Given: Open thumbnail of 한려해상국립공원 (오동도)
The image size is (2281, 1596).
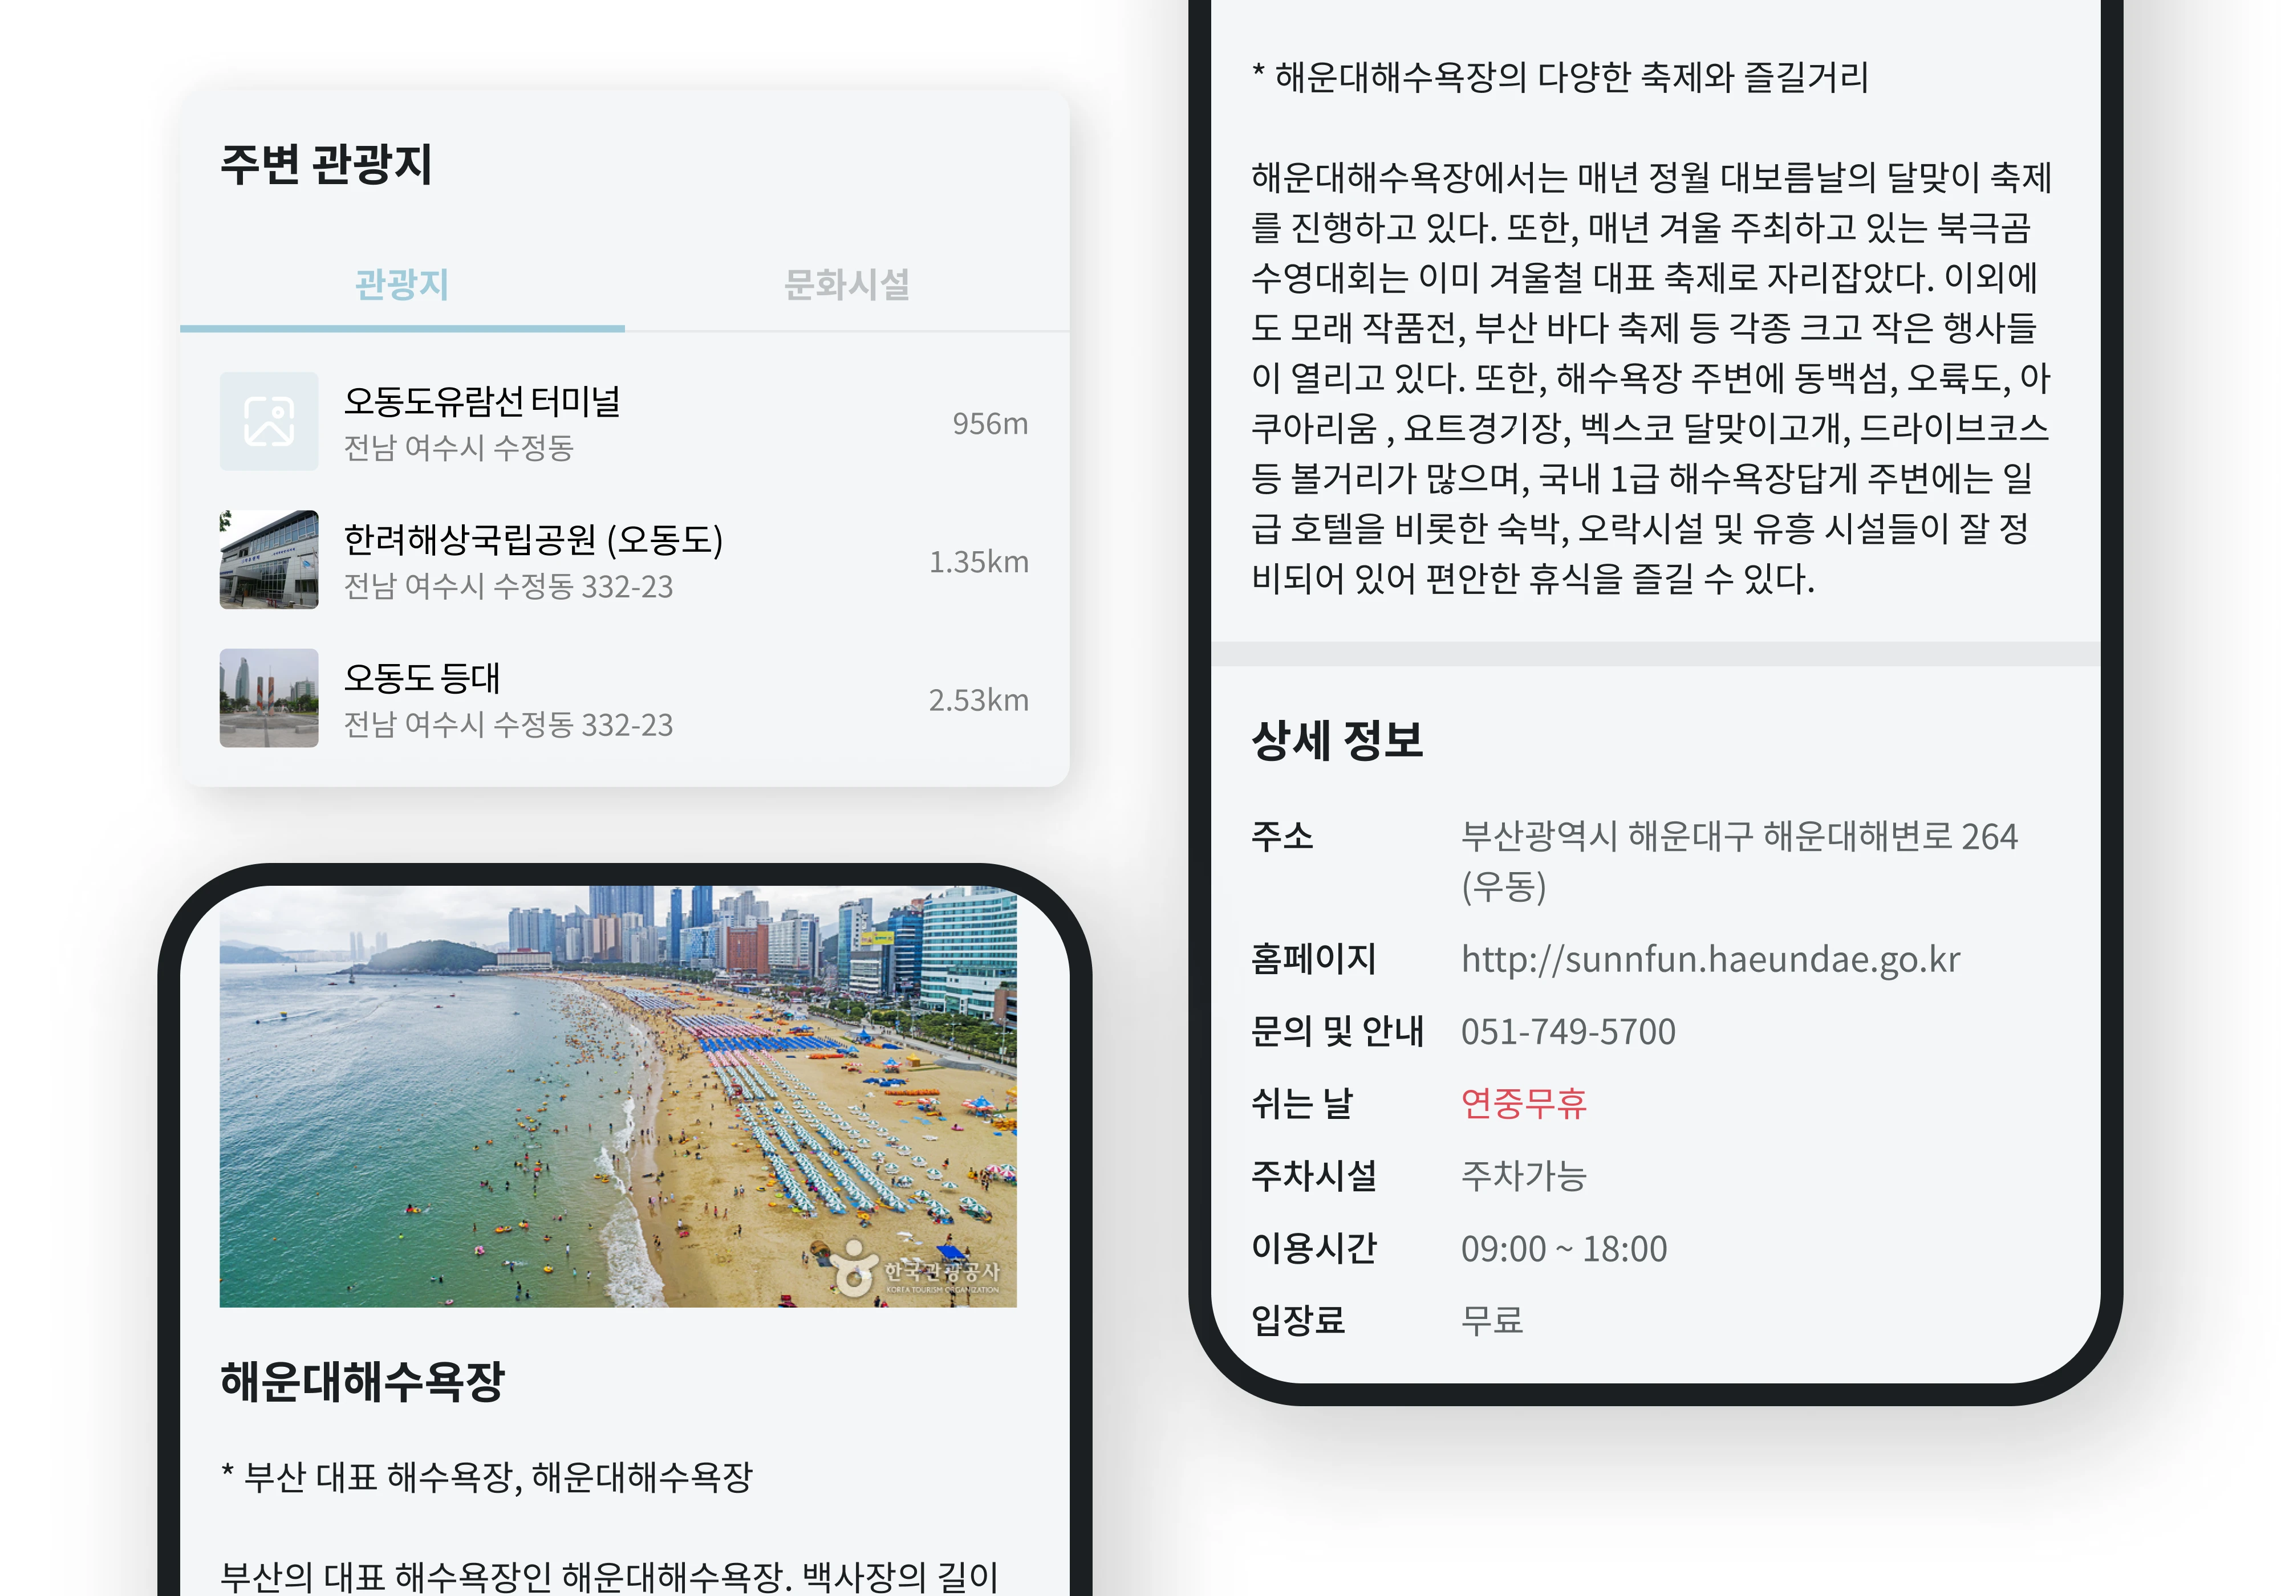Looking at the screenshot, I should 269,559.
